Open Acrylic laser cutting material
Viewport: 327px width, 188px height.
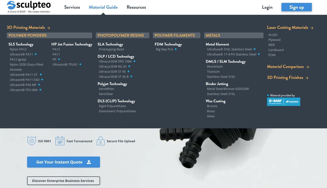click(x=273, y=35)
